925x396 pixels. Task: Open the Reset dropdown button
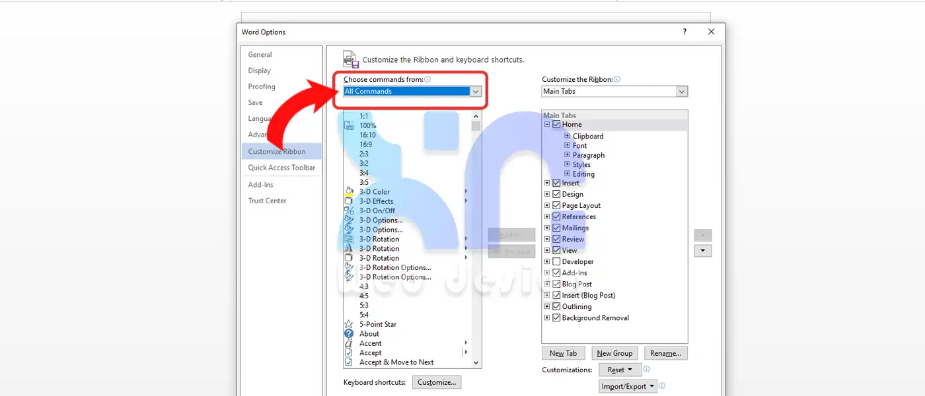pyautogui.click(x=620, y=370)
